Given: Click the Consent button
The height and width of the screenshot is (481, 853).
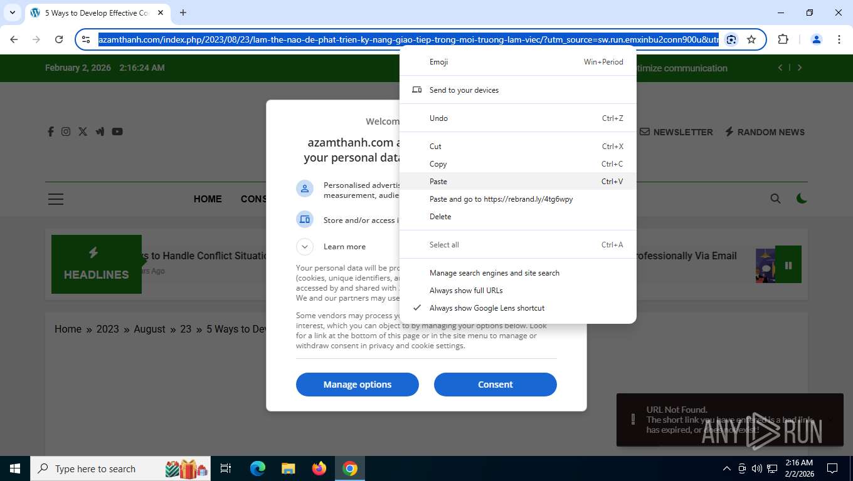Looking at the screenshot, I should (495, 385).
